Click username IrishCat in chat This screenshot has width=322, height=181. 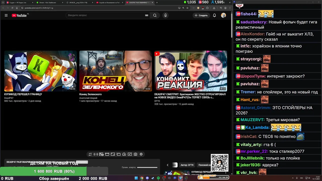coord(249,137)
